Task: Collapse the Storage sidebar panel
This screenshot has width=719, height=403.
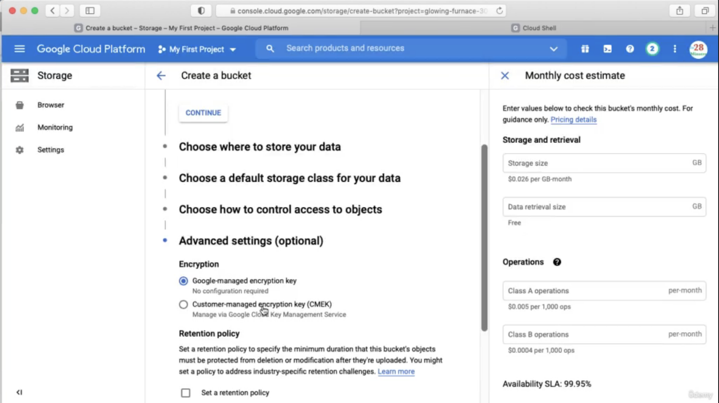Action: (x=19, y=392)
